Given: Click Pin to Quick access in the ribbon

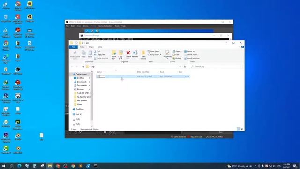Looking at the screenshot, I should [x=75, y=55].
